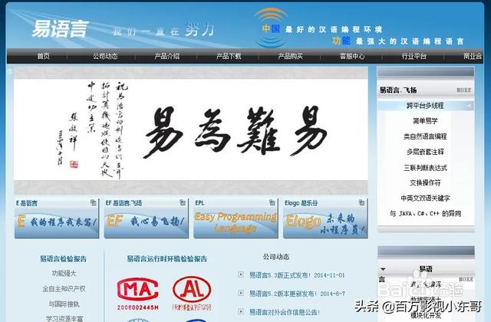491x322 pixels.
Task: Click the orange signal wave icon in header
Action: pyautogui.click(x=269, y=18)
